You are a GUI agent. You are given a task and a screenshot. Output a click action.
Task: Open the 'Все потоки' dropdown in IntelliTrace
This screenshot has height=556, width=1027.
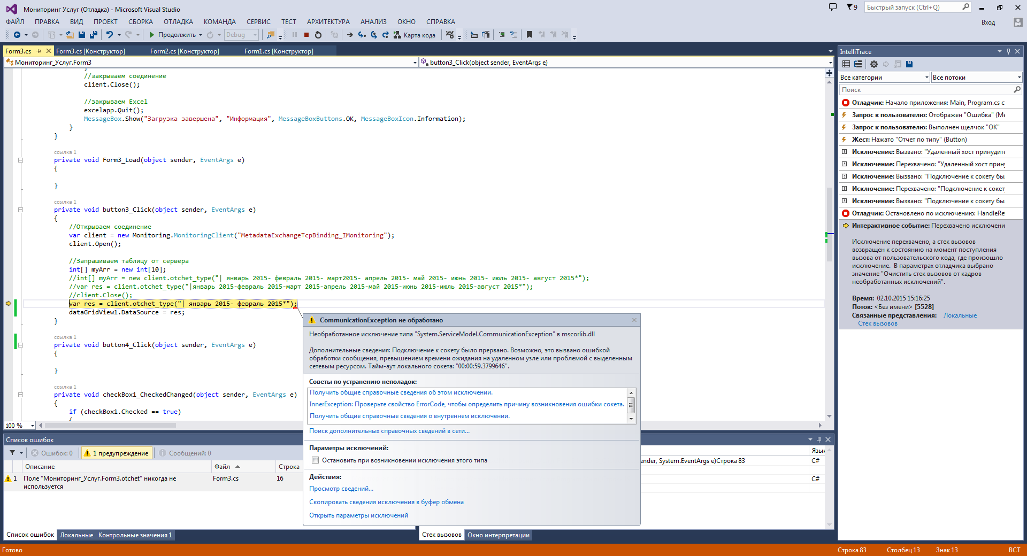pyautogui.click(x=977, y=78)
